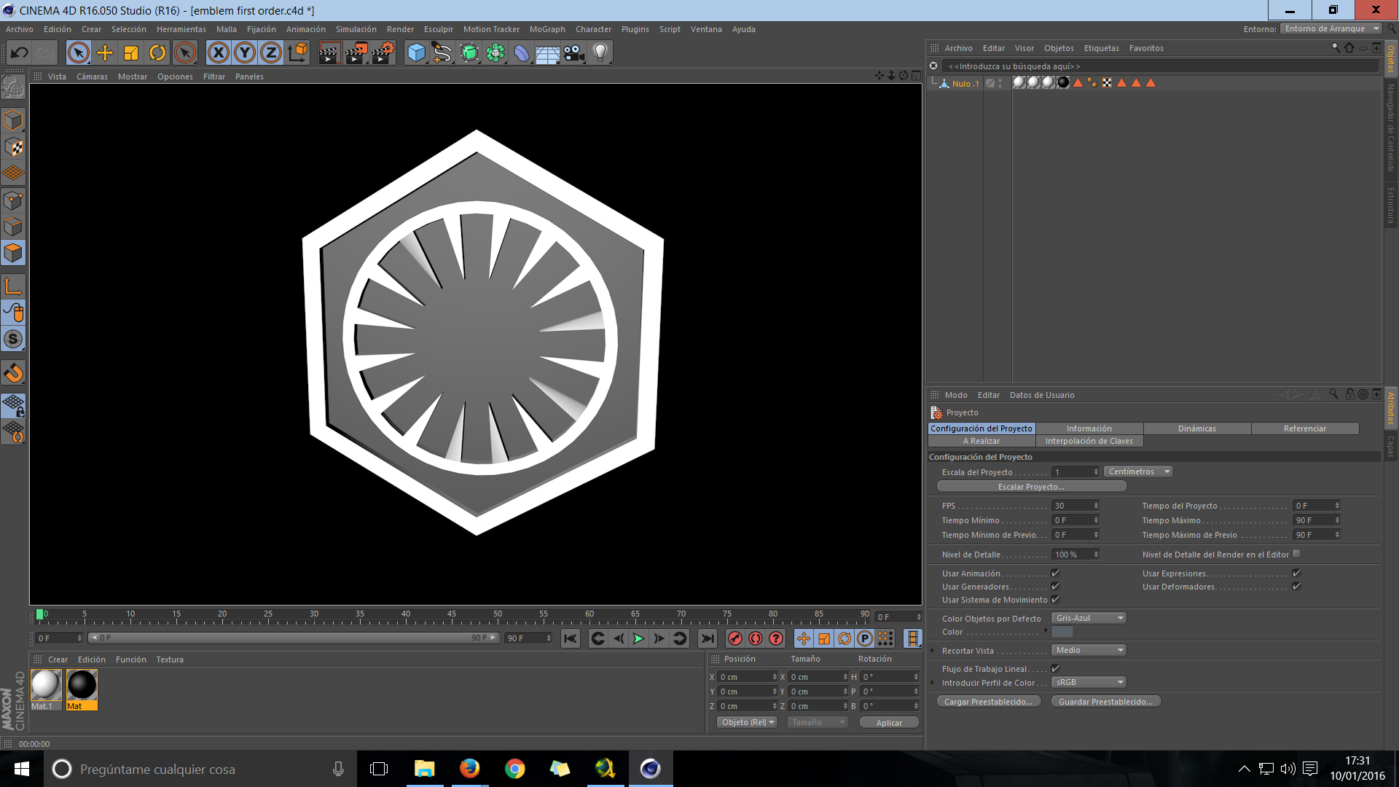1399x787 pixels.
Task: Open the spline pen tool
Action: [442, 52]
